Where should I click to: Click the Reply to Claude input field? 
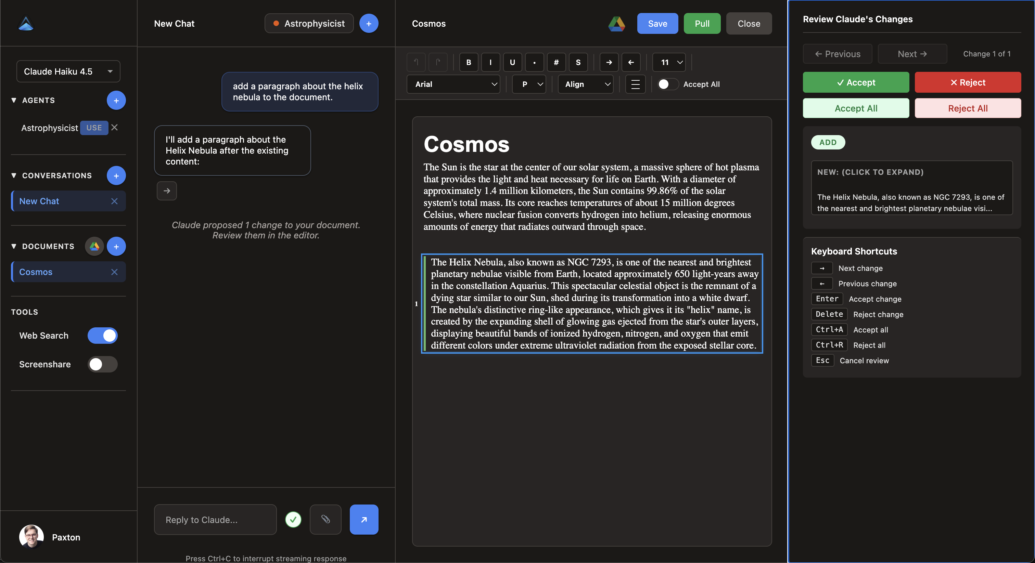(x=215, y=519)
